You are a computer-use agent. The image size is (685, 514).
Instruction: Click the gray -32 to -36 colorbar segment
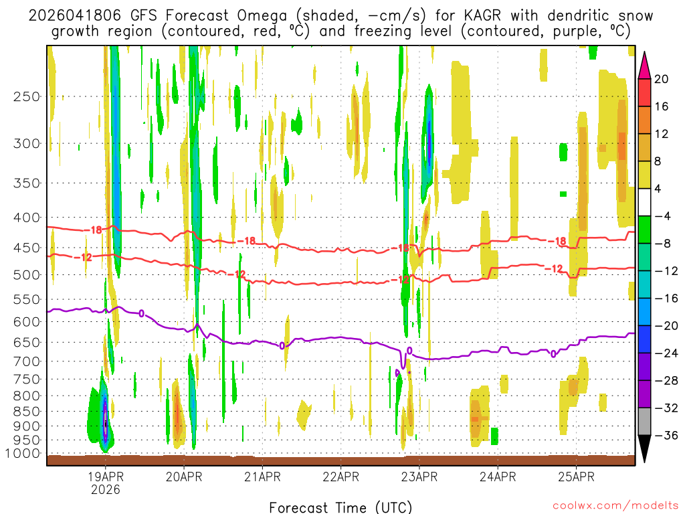click(644, 422)
